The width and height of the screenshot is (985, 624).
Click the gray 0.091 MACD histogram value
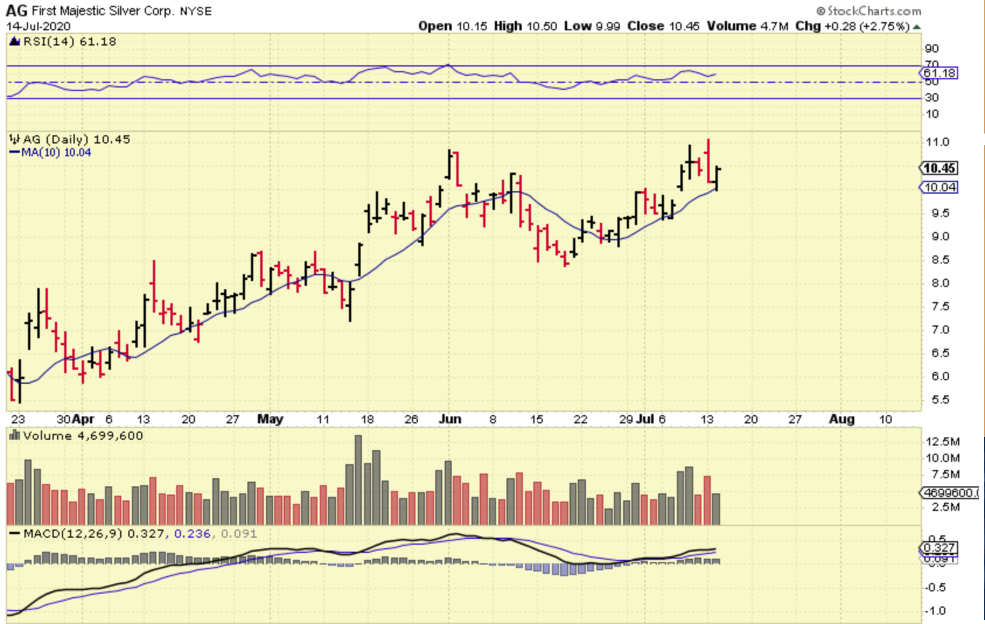tap(239, 534)
